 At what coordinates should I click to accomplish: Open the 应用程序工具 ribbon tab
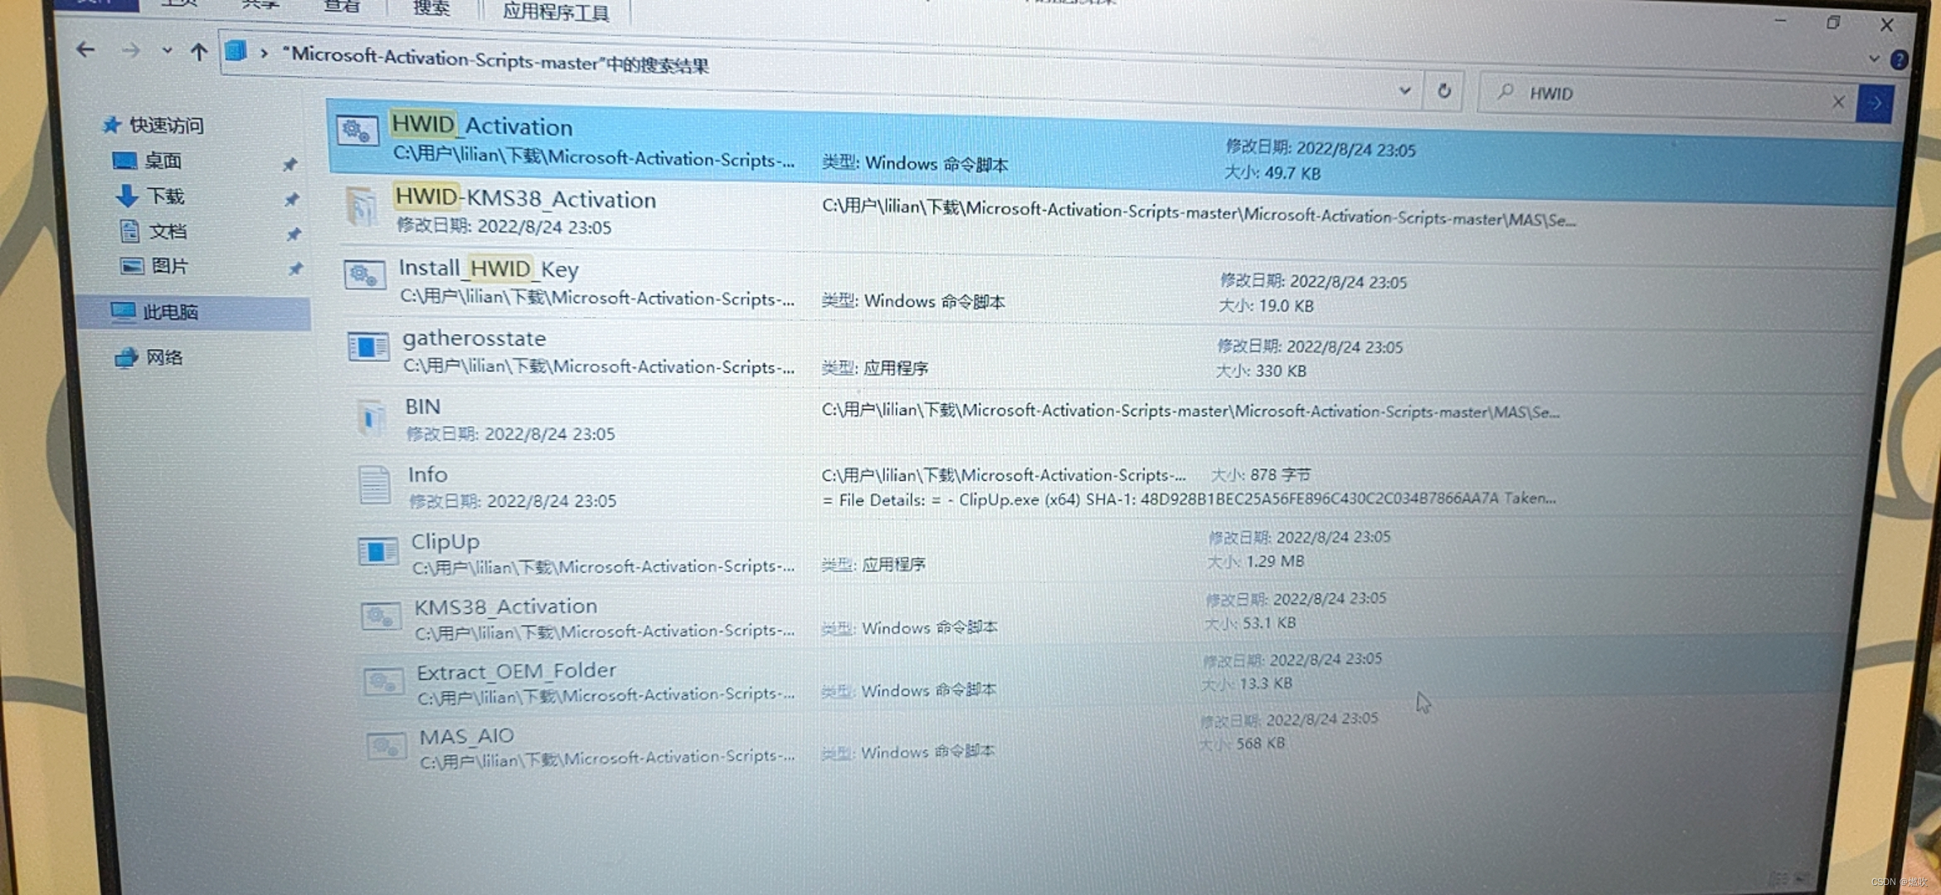tap(556, 12)
